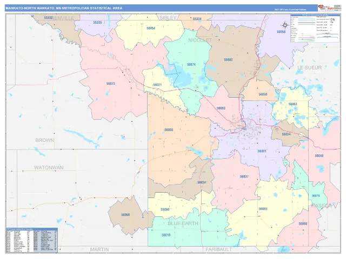Select ZIP code 55334 label
This screenshot has height=259, width=346.
(197, 19)
